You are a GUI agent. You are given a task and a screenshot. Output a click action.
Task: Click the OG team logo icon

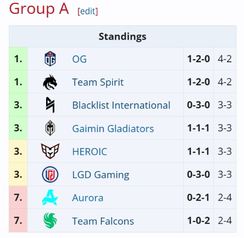[50, 59]
